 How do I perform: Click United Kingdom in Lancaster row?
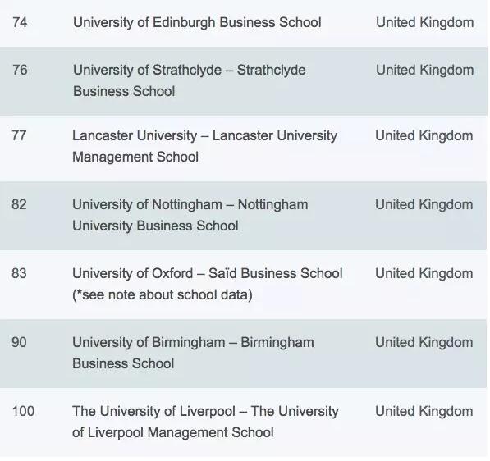(424, 135)
